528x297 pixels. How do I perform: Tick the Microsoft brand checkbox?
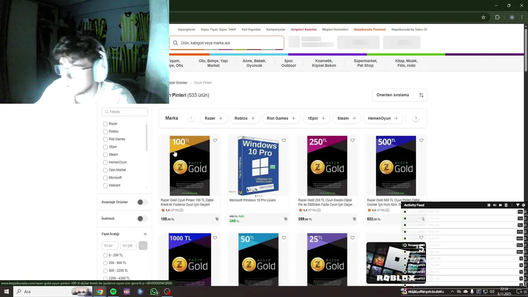105,178
